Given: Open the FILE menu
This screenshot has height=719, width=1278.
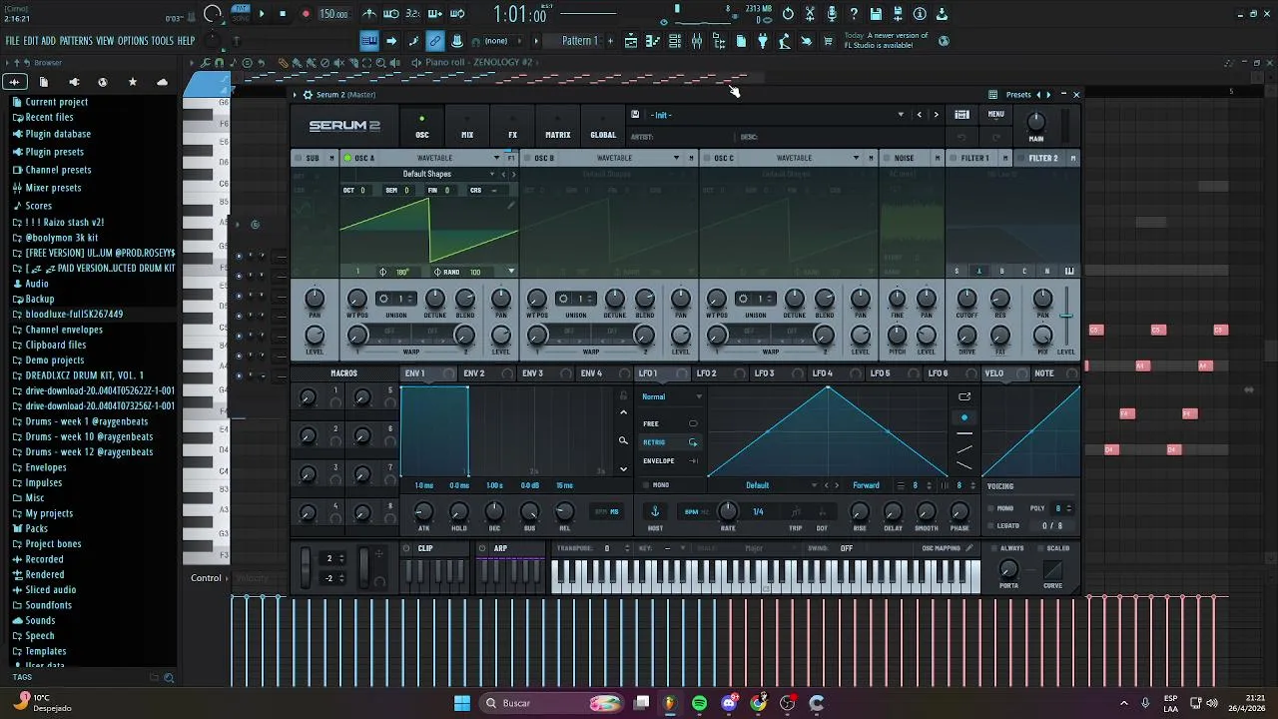Looking at the screenshot, I should [x=12, y=41].
